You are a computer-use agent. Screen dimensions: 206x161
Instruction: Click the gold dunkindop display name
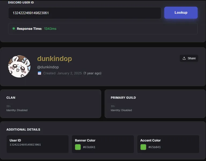click(54, 59)
